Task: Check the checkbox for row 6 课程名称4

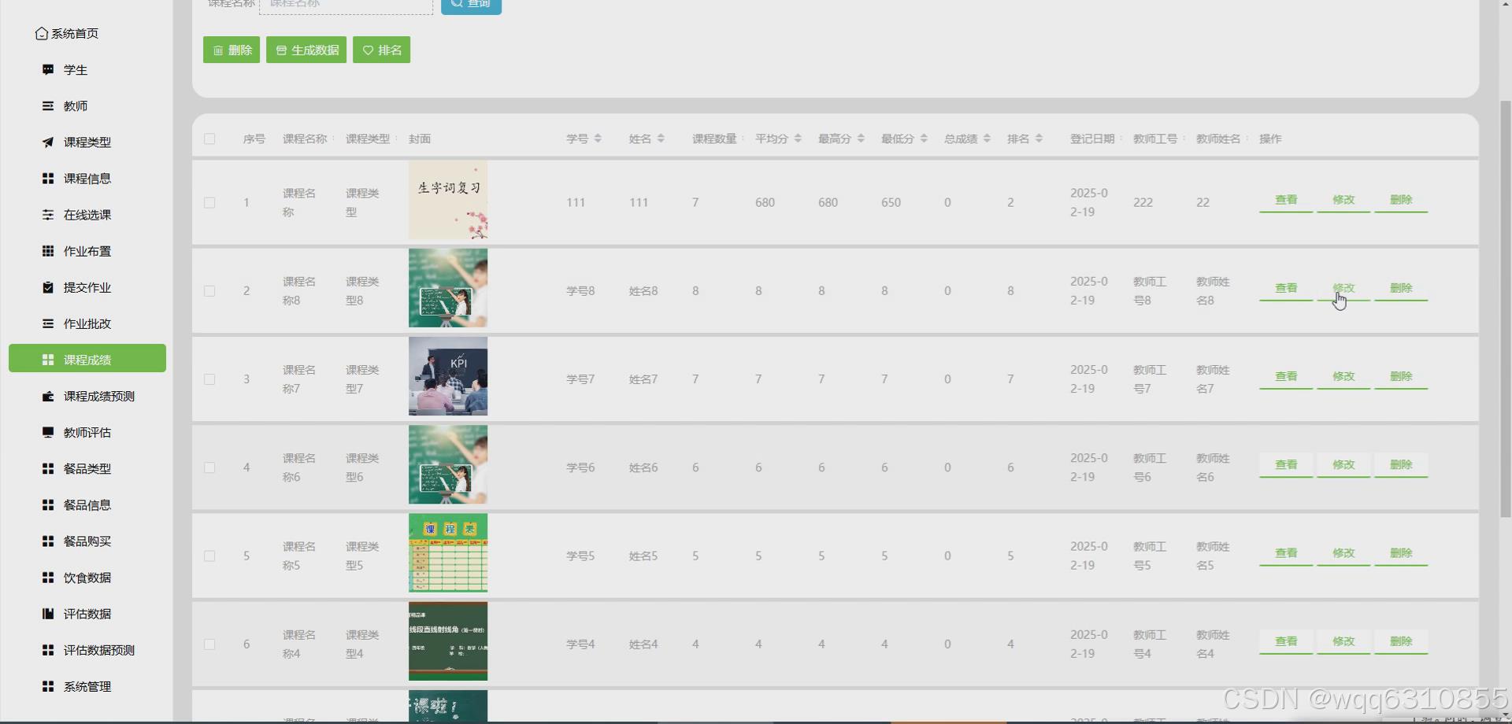Action: tap(209, 644)
